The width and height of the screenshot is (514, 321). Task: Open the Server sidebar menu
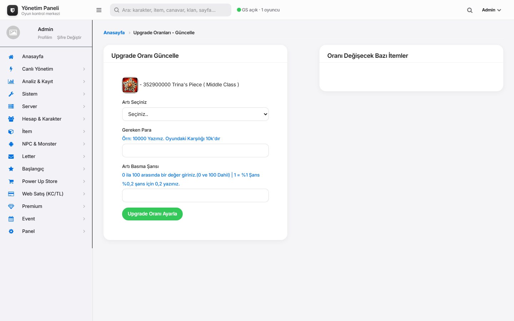click(x=46, y=106)
